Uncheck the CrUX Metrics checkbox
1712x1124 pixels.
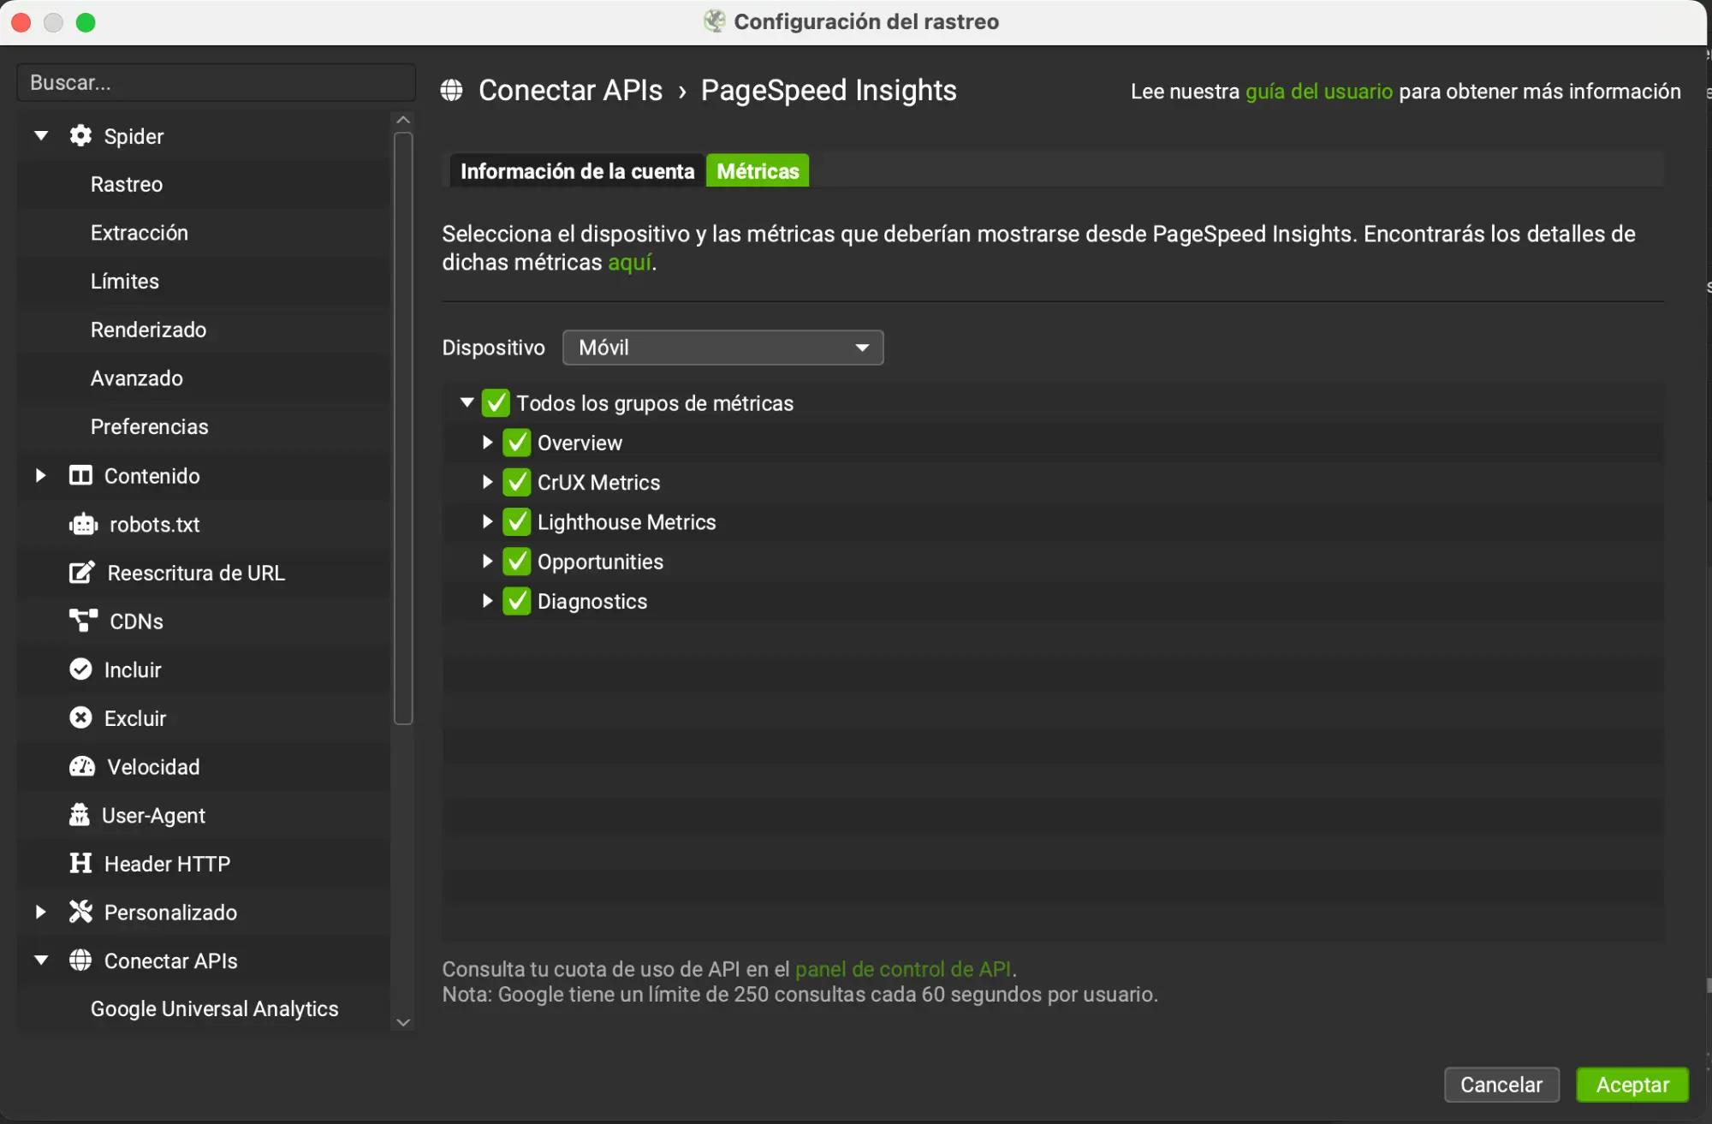point(517,482)
